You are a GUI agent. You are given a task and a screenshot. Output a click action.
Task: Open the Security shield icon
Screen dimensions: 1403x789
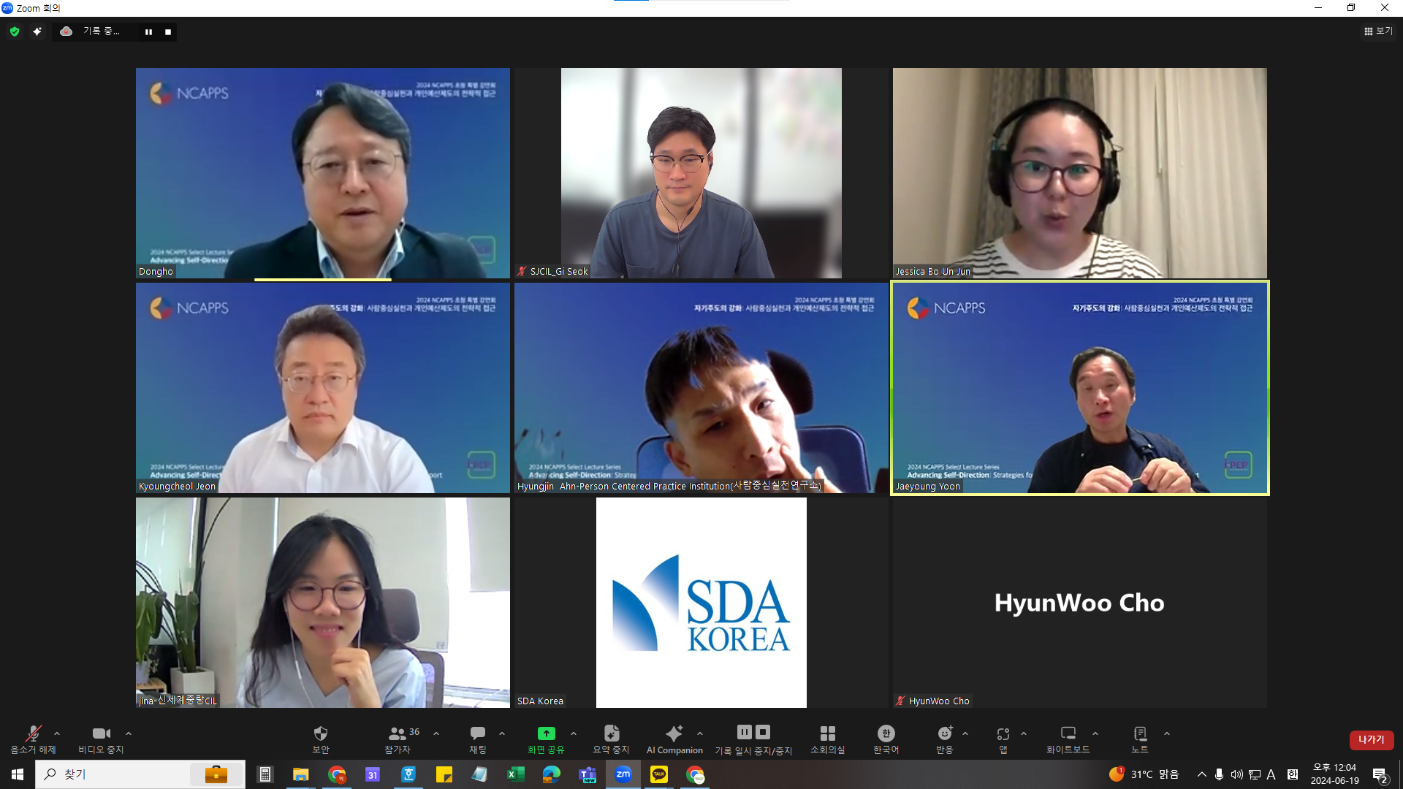pyautogui.click(x=320, y=733)
